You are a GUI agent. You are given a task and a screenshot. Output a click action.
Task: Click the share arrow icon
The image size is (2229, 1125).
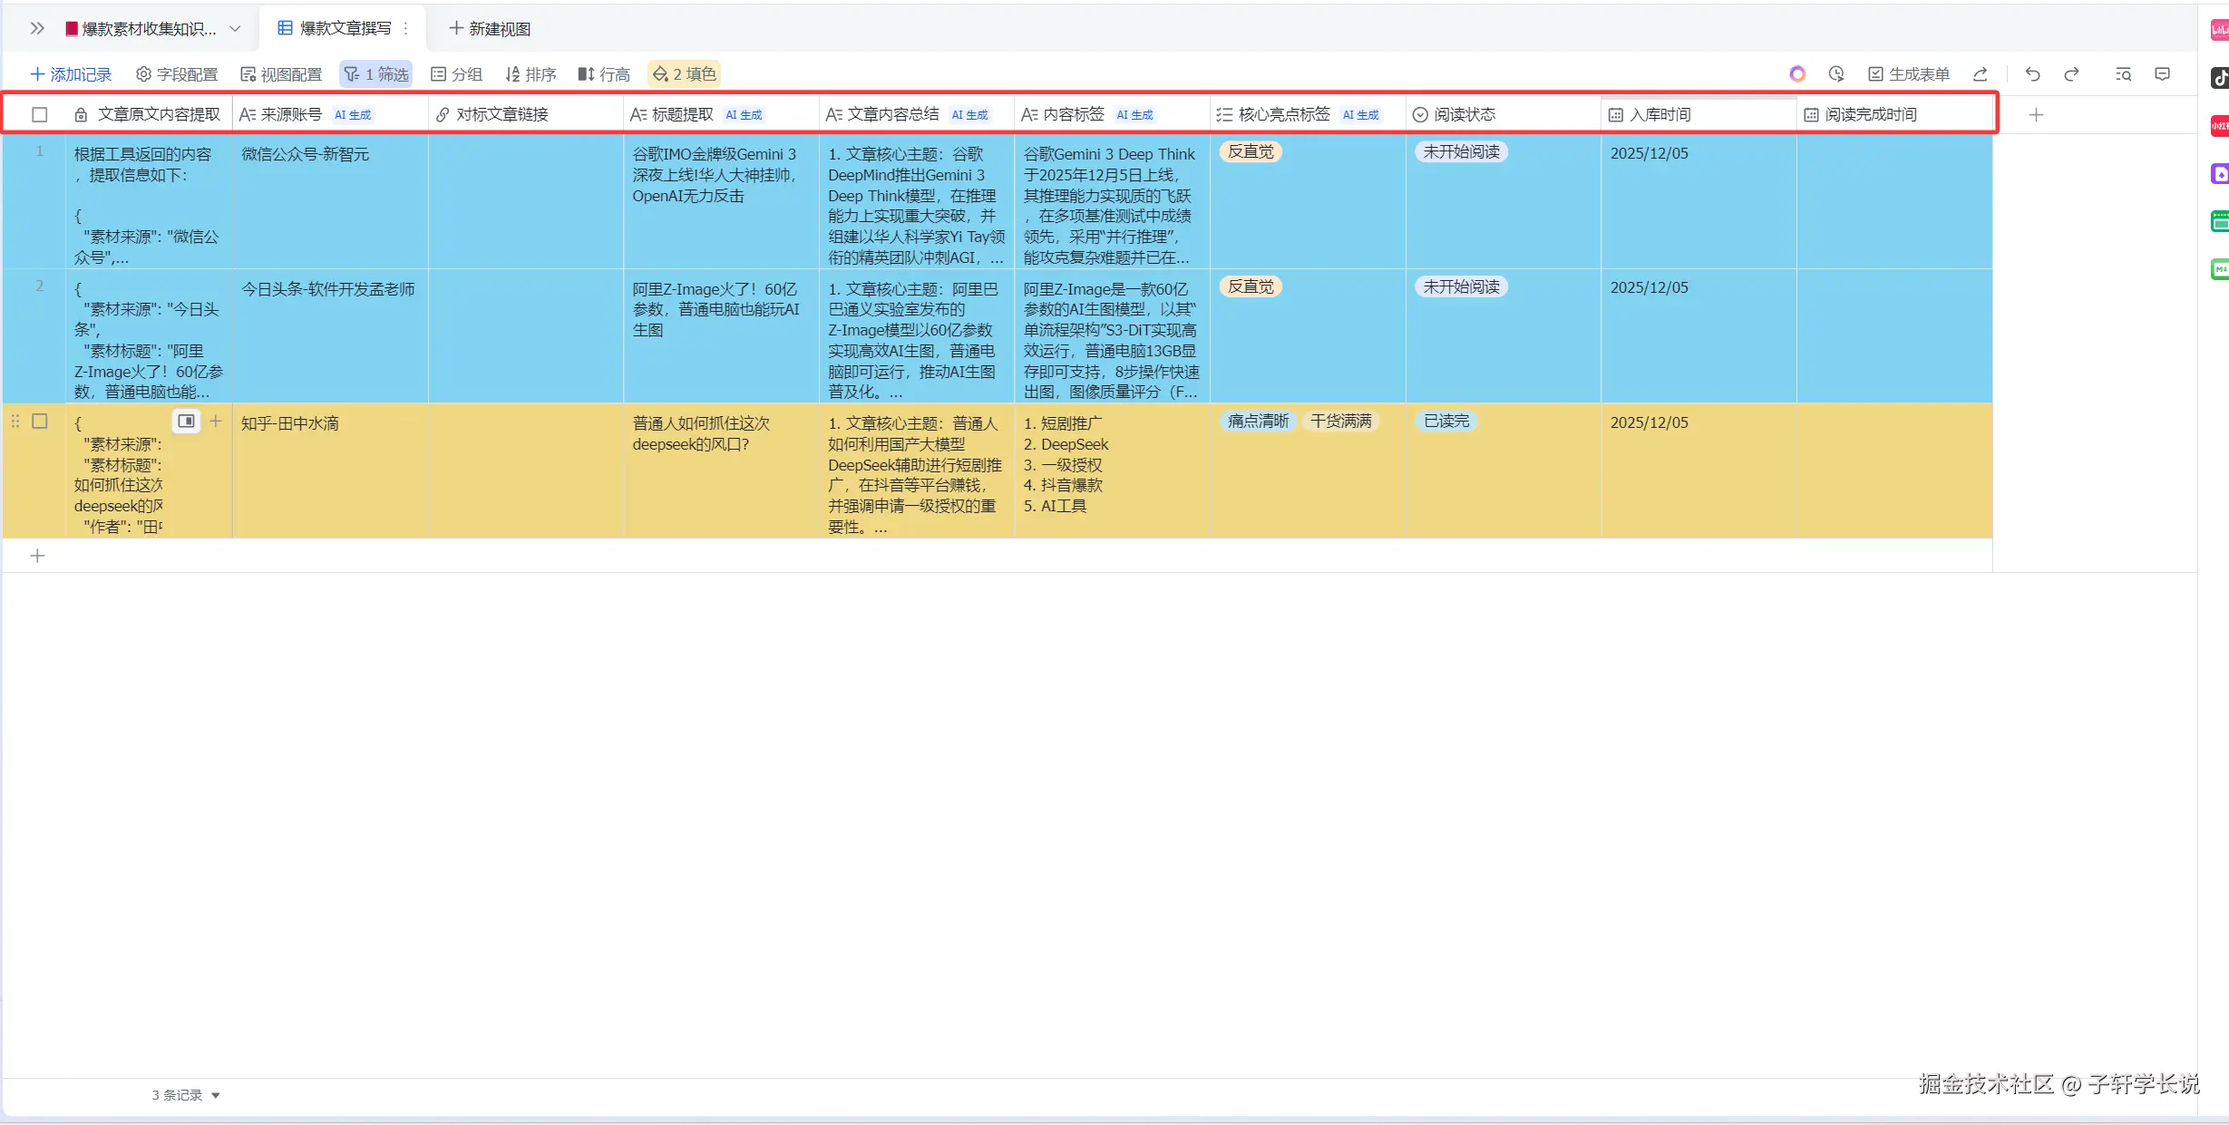[1981, 74]
